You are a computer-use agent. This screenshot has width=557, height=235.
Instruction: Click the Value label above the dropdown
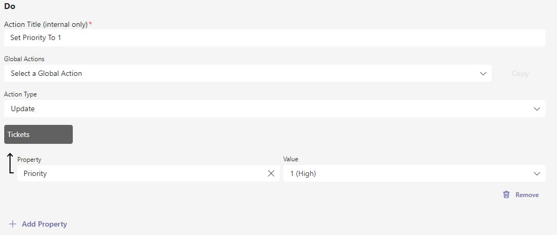(291, 159)
